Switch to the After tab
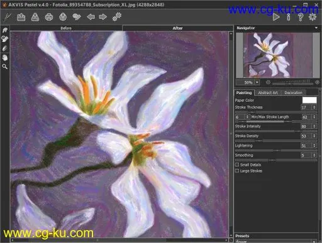Image resolution: width=322 pixels, height=243 pixels. point(177,28)
